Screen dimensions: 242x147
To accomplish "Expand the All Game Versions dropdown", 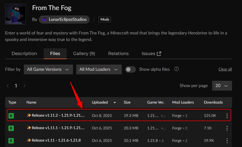I will (48, 69).
